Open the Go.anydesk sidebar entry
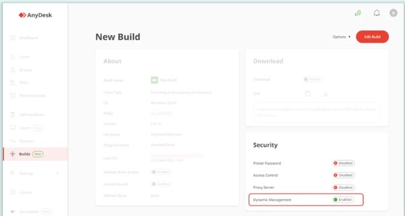 pos(29,211)
